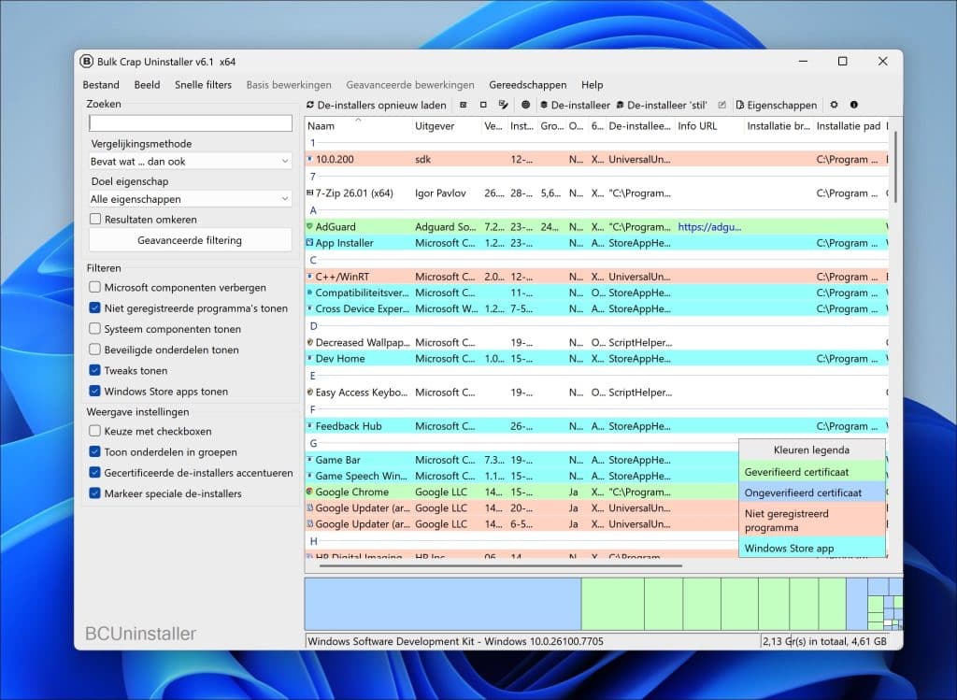Screen dimensions: 957x700
Task: Disable 'Markeer speciale de-installers' checkbox
Action: tap(94, 493)
